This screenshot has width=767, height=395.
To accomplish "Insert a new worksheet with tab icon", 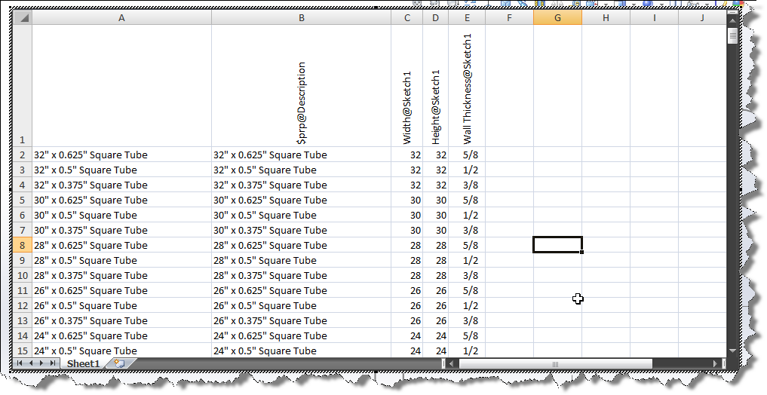I will [118, 363].
